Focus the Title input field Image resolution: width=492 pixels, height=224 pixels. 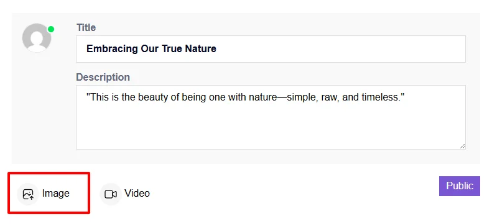coord(271,49)
